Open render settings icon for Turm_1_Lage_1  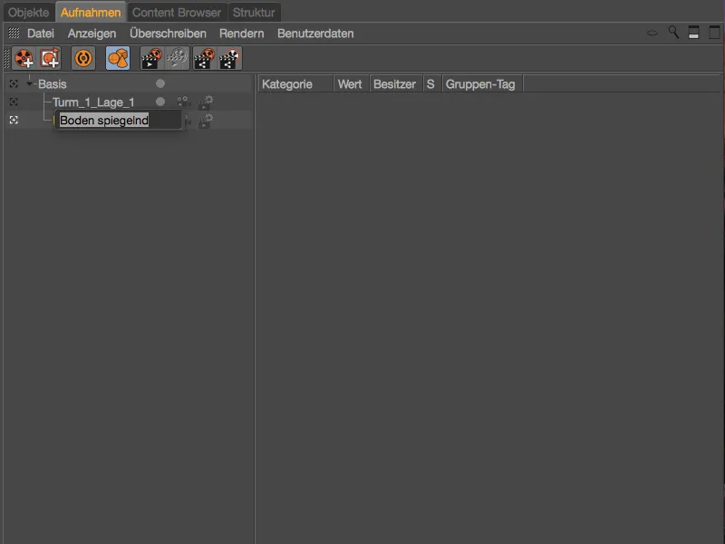coord(206,102)
